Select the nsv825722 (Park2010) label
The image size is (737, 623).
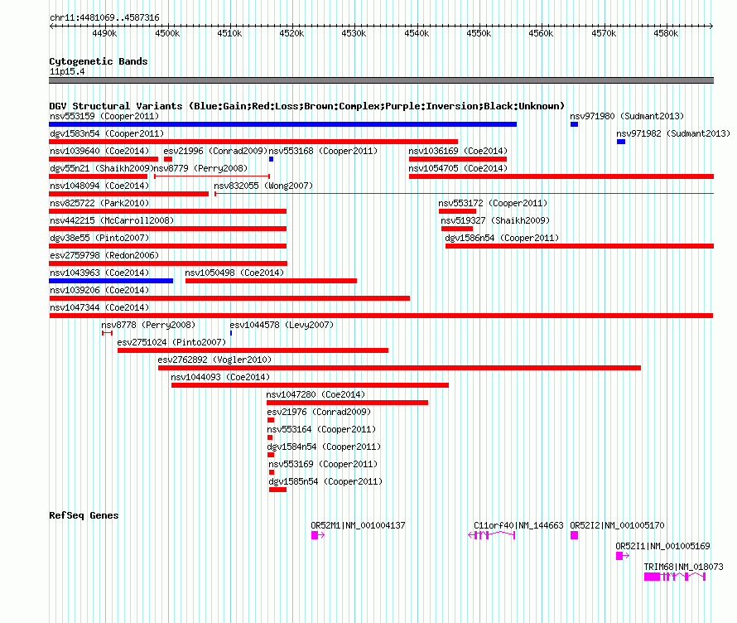coord(99,203)
